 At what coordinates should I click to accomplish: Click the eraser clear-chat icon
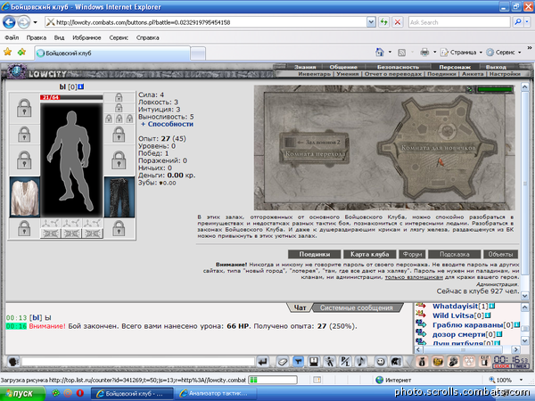click(282, 362)
